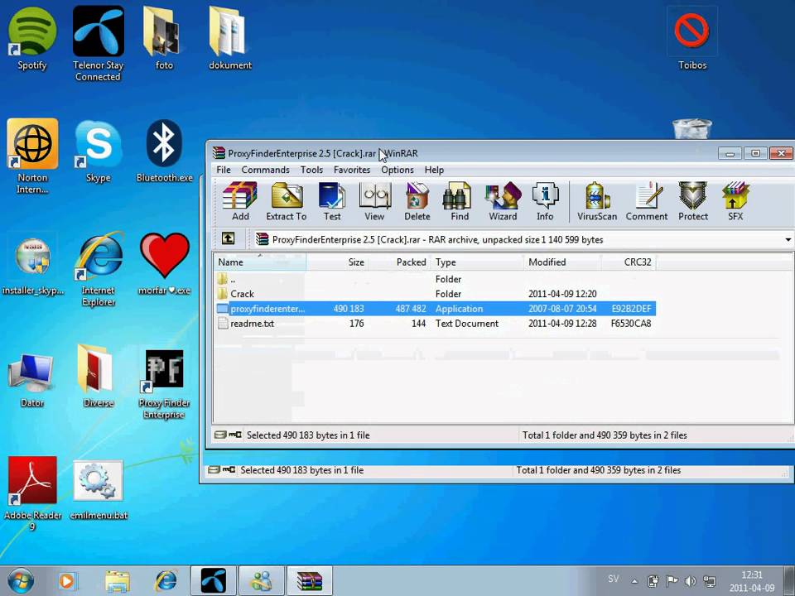Open the Favorites menu
Viewport: 795px width, 596px height.
[352, 170]
